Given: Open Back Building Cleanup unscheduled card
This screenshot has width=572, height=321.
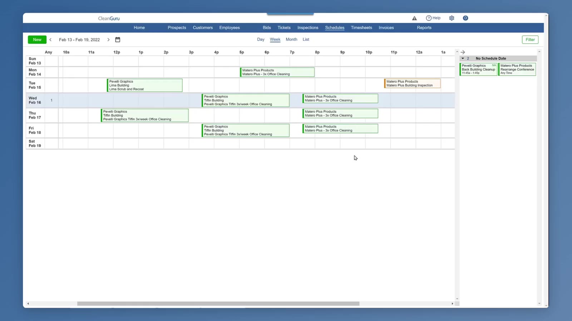Looking at the screenshot, I should click(x=478, y=69).
